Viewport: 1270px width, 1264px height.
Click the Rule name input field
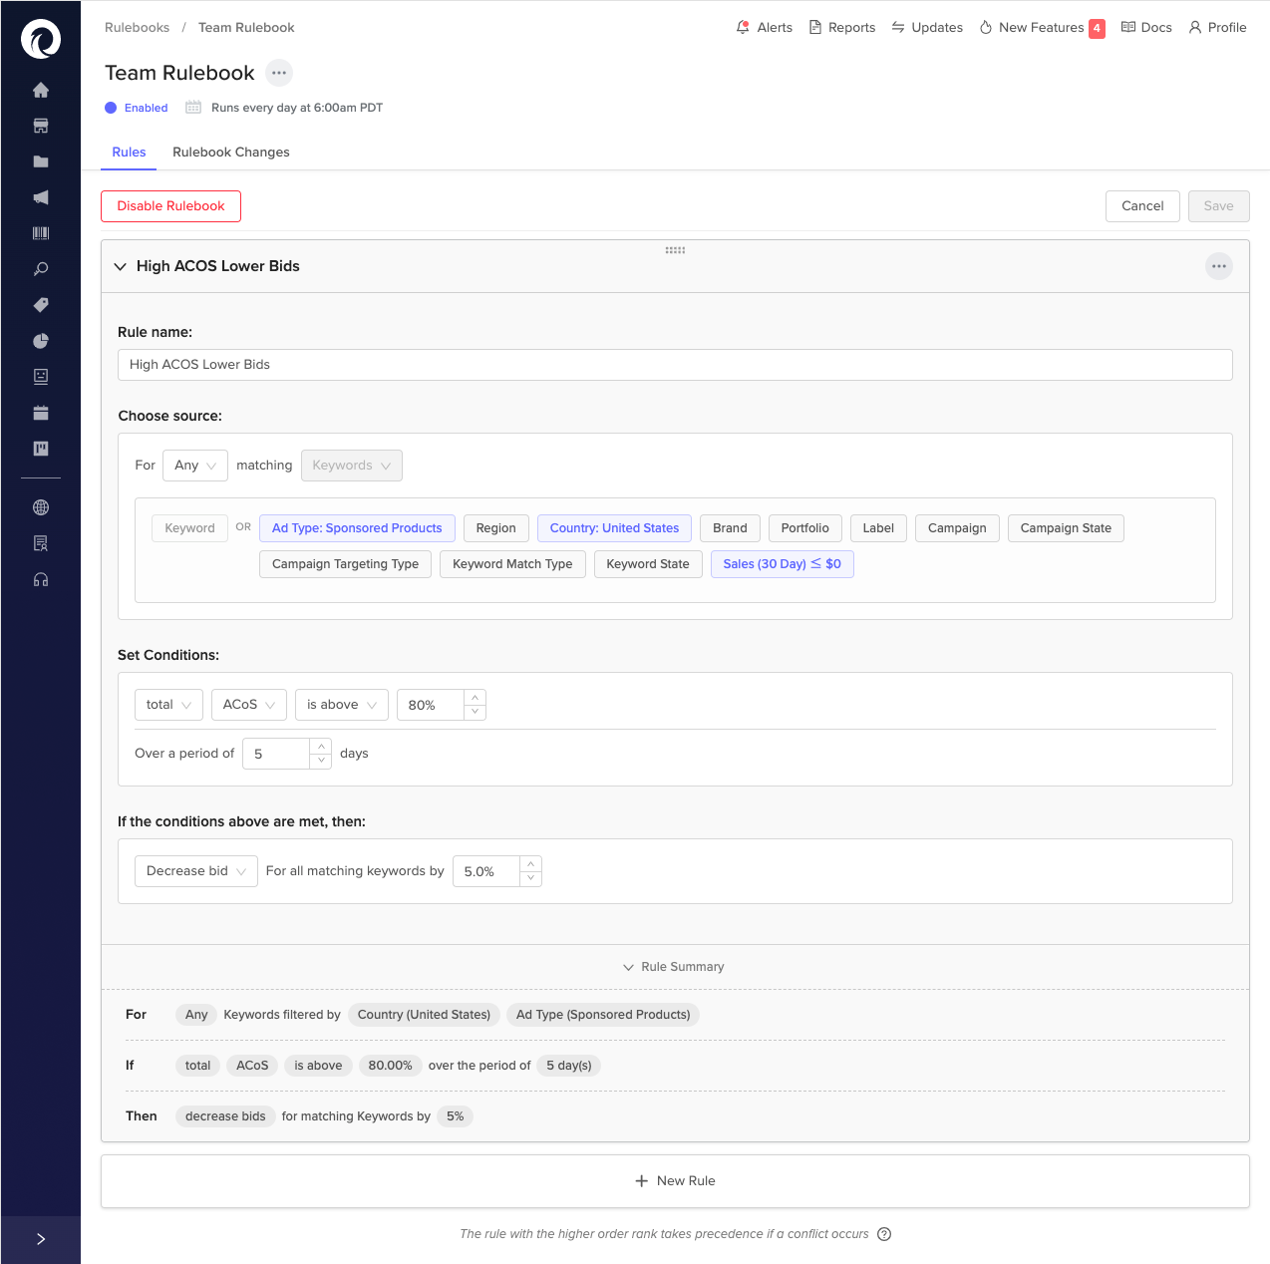coord(675,365)
